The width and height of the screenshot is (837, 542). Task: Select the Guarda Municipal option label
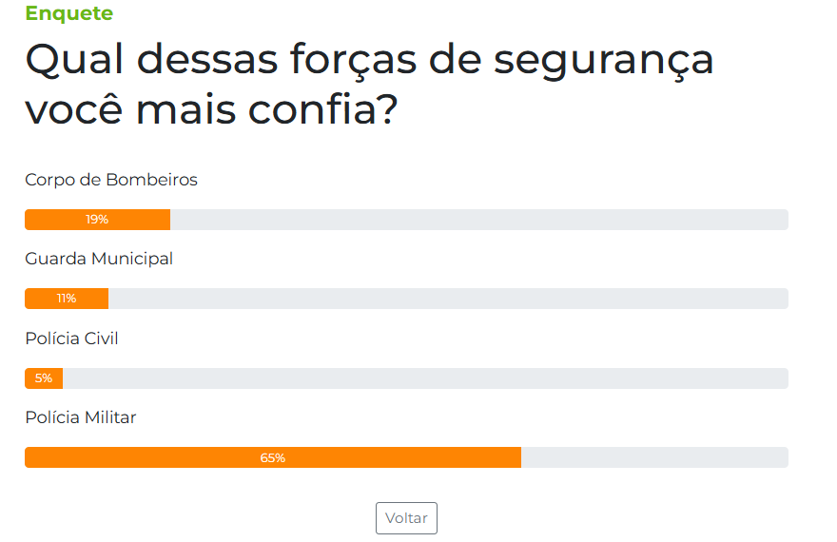coord(99,259)
